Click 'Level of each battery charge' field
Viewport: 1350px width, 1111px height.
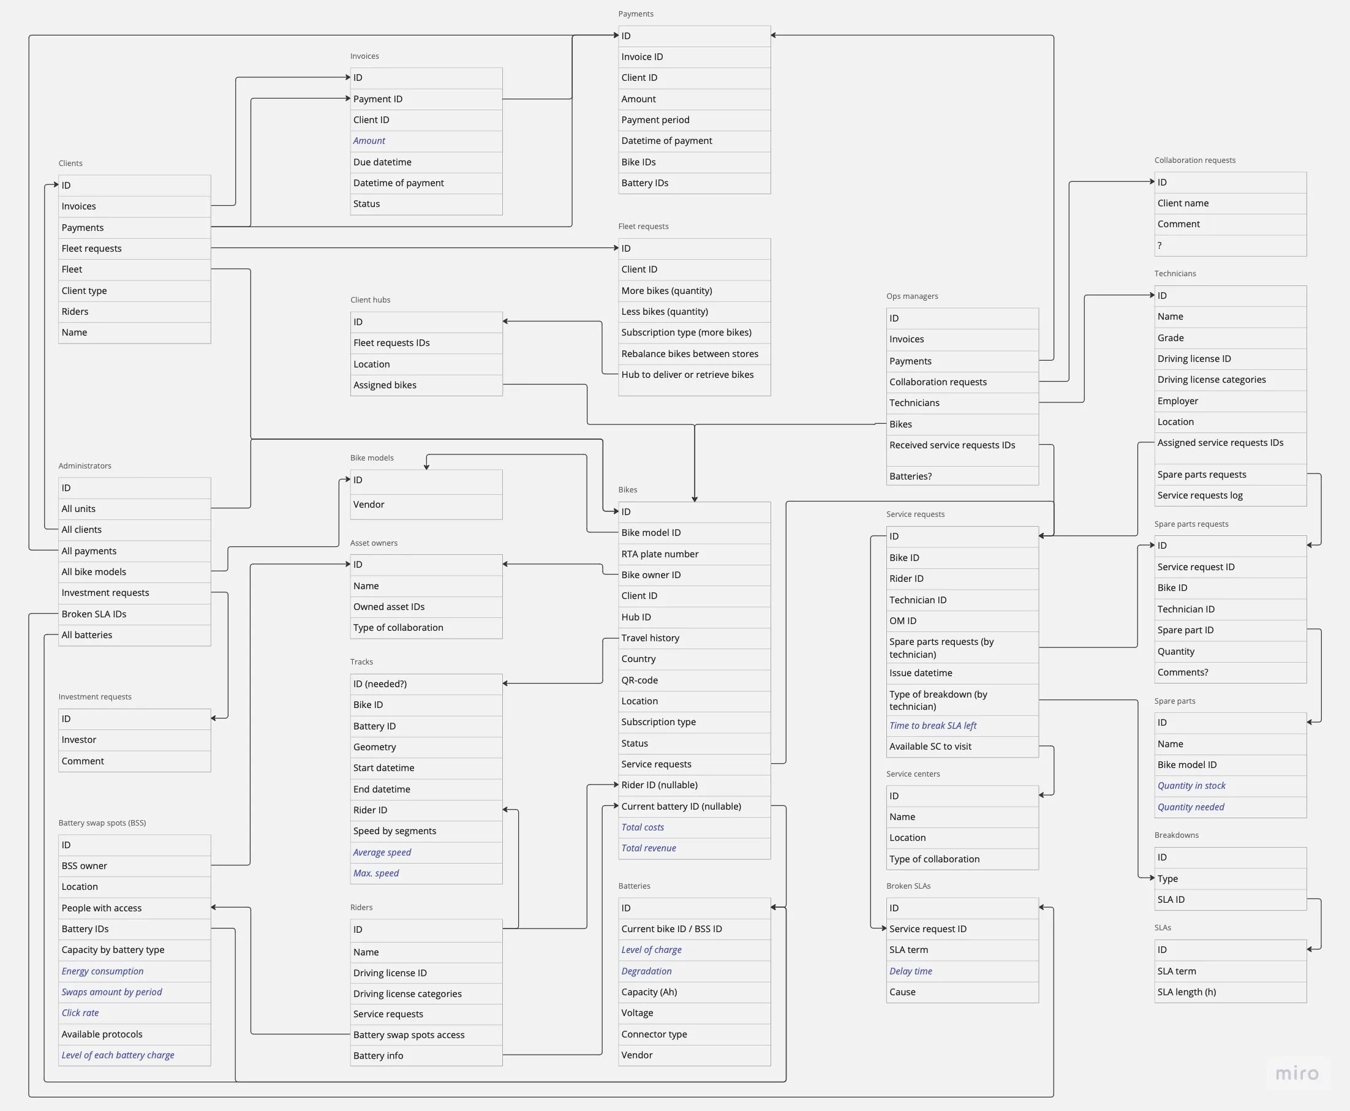pos(118,1055)
